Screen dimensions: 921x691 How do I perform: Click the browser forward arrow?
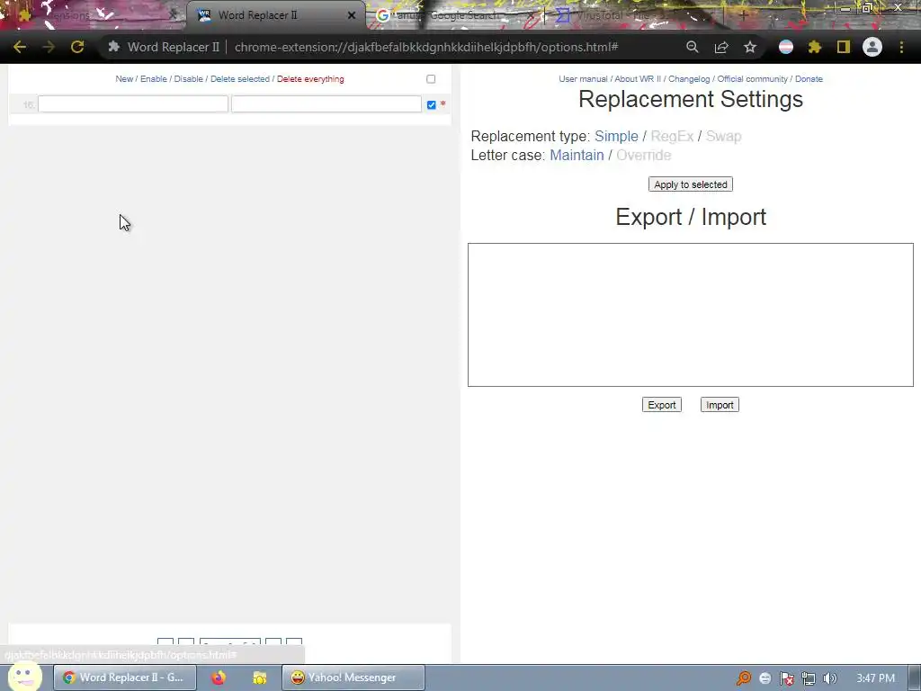49,47
